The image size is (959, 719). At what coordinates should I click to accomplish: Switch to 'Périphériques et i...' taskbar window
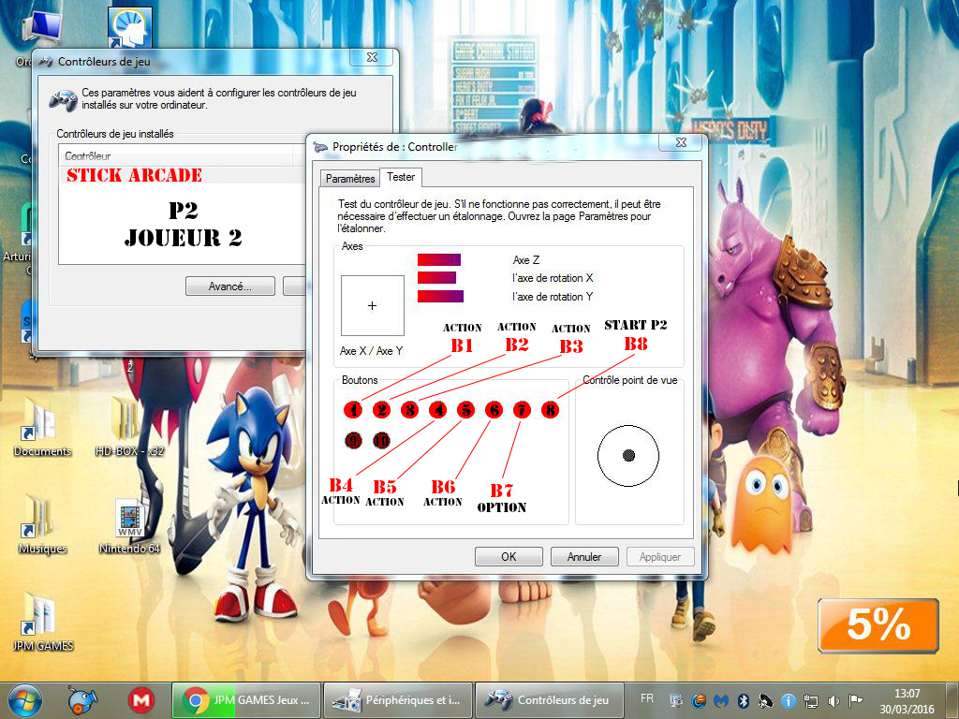click(x=397, y=700)
